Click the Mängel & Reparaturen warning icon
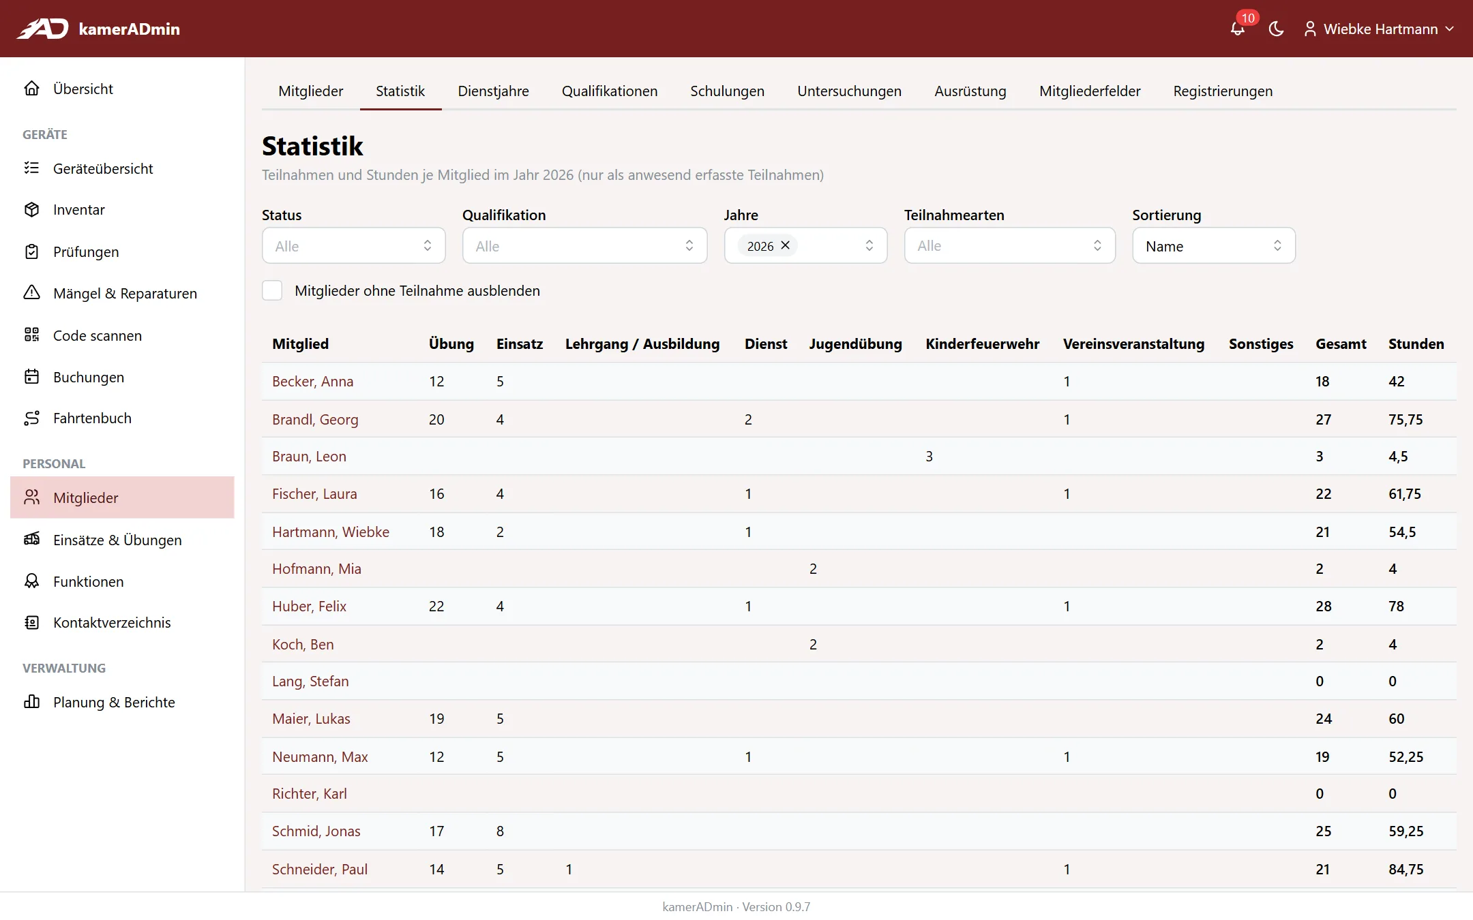Screen dimensions: 1473x920 tap(31, 293)
